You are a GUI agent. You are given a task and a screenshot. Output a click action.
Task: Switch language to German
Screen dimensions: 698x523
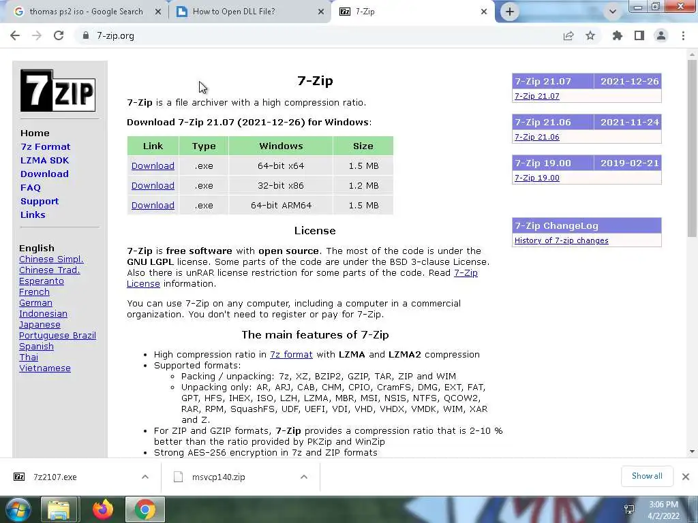click(x=35, y=303)
